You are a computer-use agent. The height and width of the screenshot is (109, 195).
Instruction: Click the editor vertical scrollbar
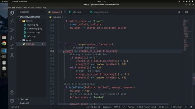tap(194, 79)
